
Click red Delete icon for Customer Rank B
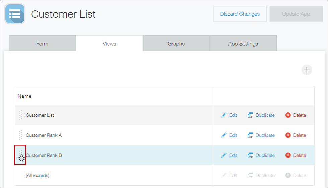[x=288, y=155]
